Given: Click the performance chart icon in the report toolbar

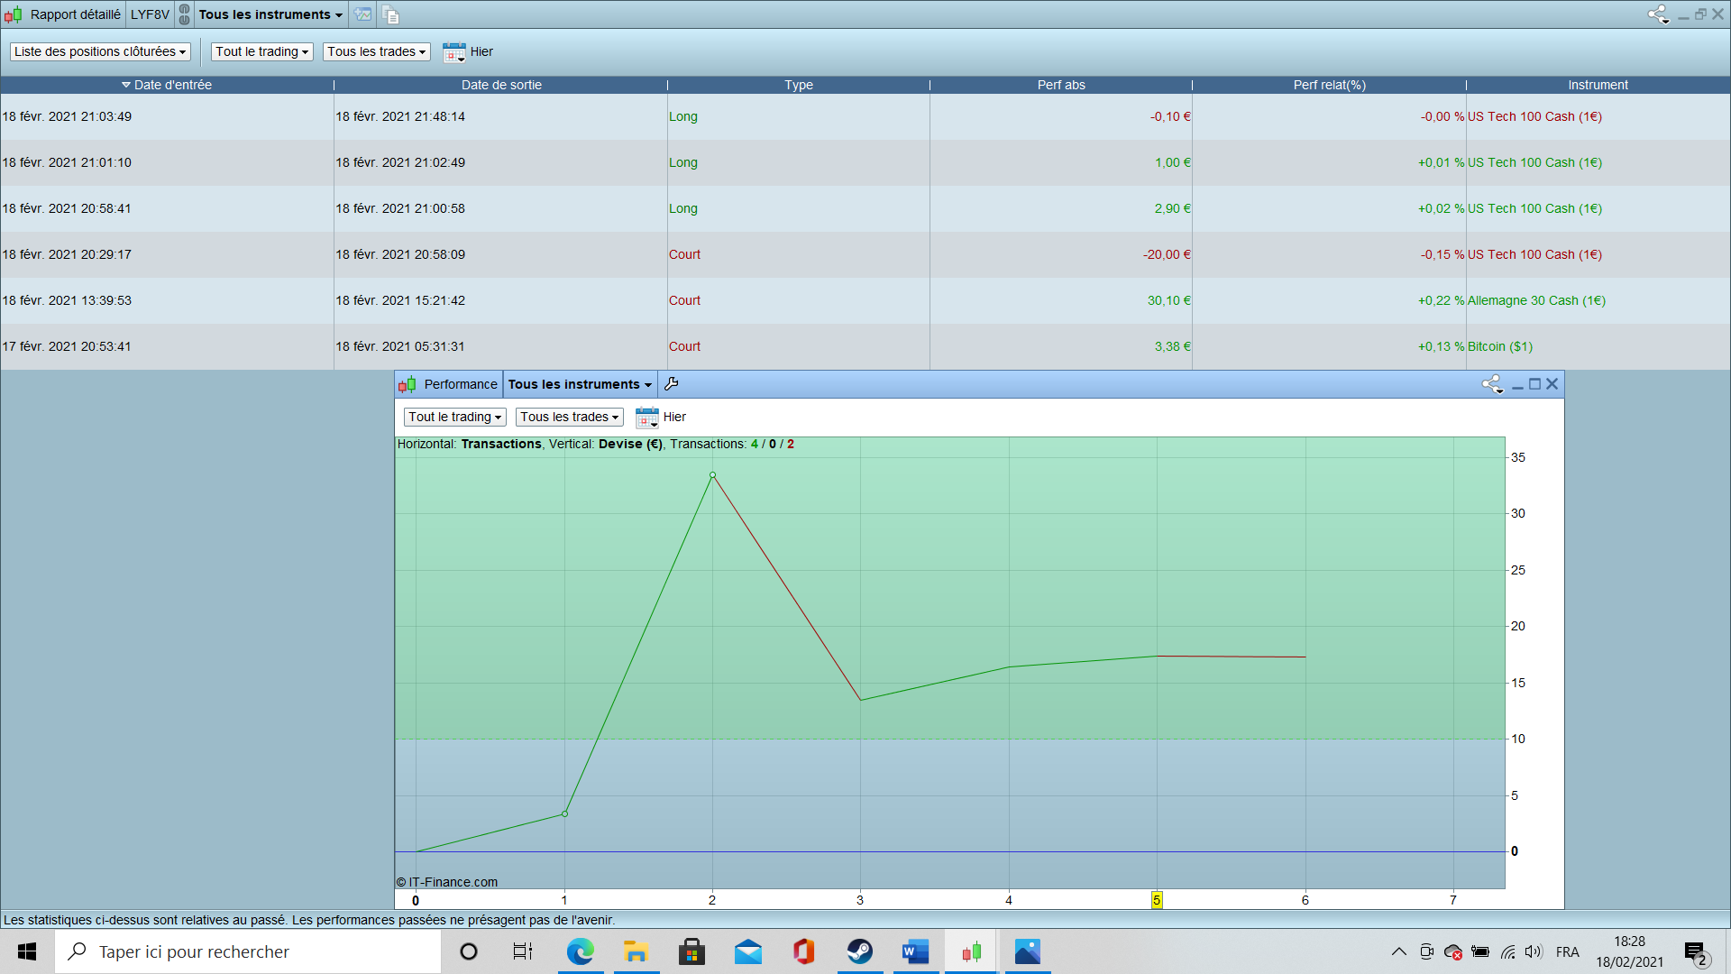Looking at the screenshot, I should (362, 14).
